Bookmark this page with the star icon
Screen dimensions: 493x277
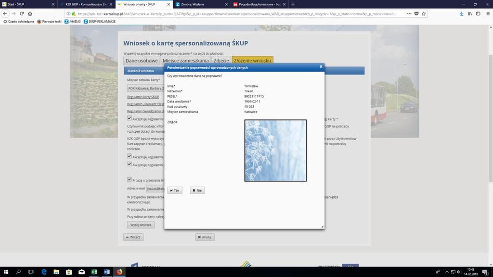click(424, 13)
